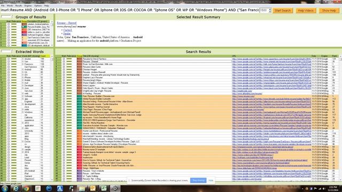Open the Results menu

19,6
